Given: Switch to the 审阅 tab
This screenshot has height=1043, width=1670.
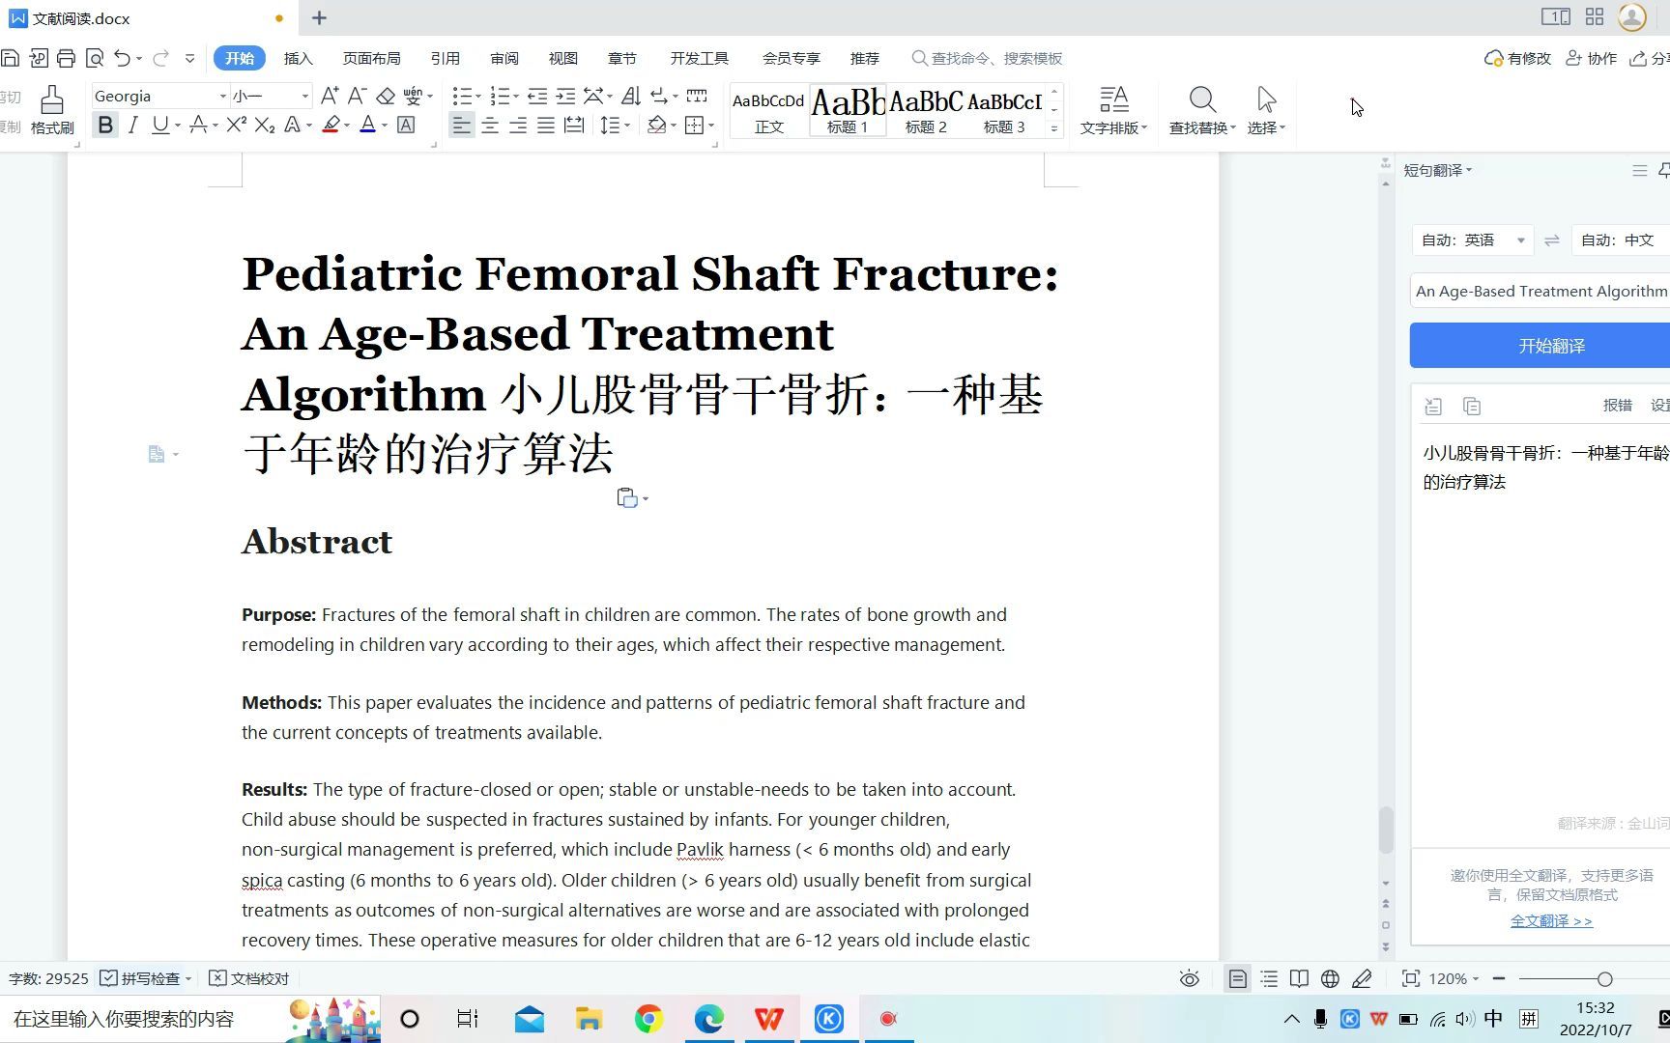Looking at the screenshot, I should [x=504, y=58].
